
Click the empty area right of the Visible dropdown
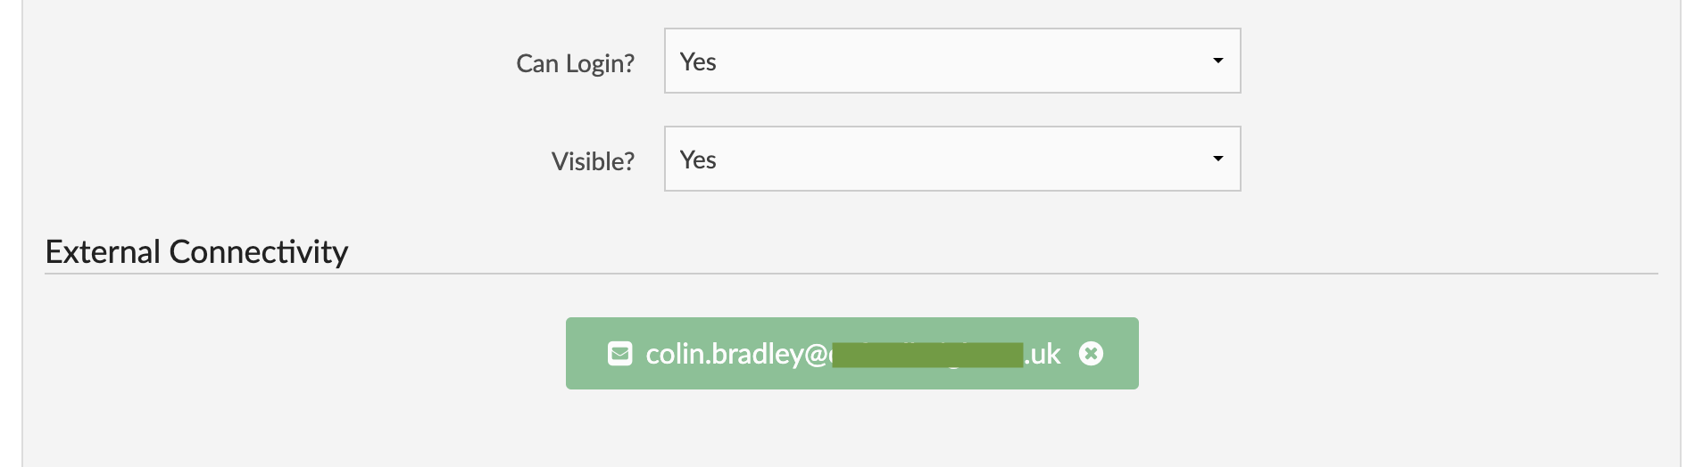point(1446,159)
